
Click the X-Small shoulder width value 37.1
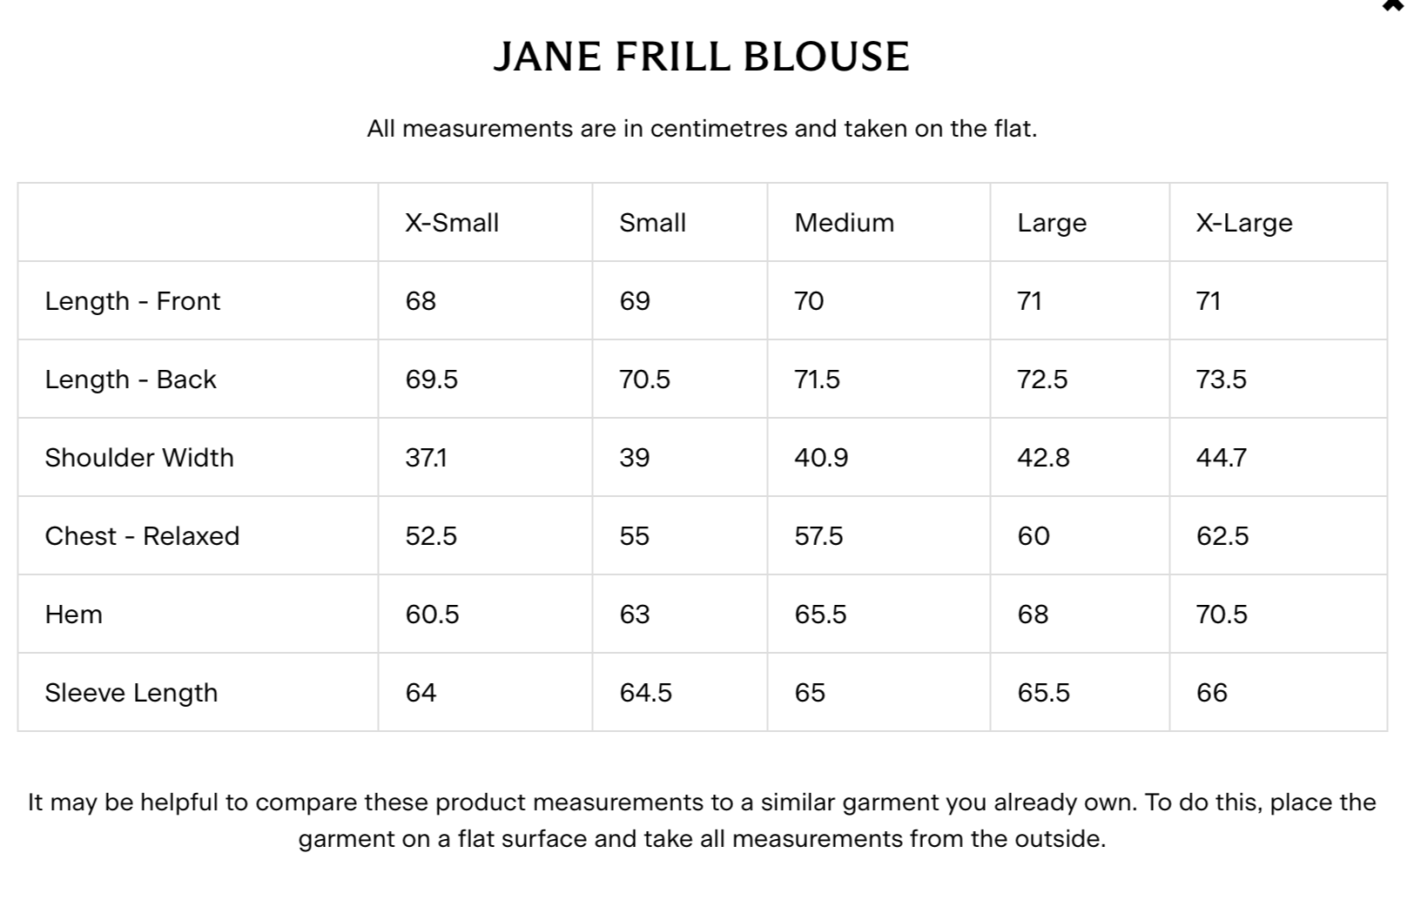[426, 458]
